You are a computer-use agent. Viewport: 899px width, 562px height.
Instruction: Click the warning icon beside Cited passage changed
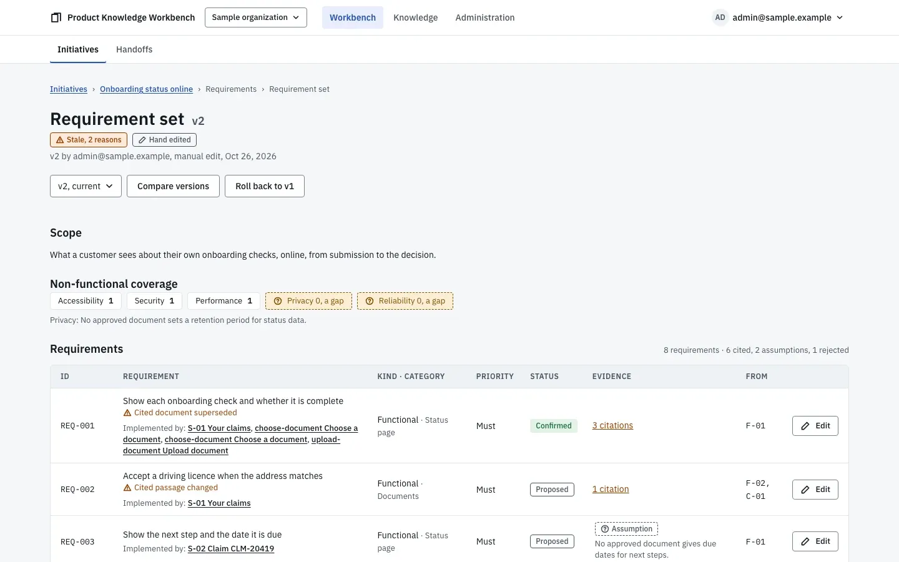pos(127,488)
